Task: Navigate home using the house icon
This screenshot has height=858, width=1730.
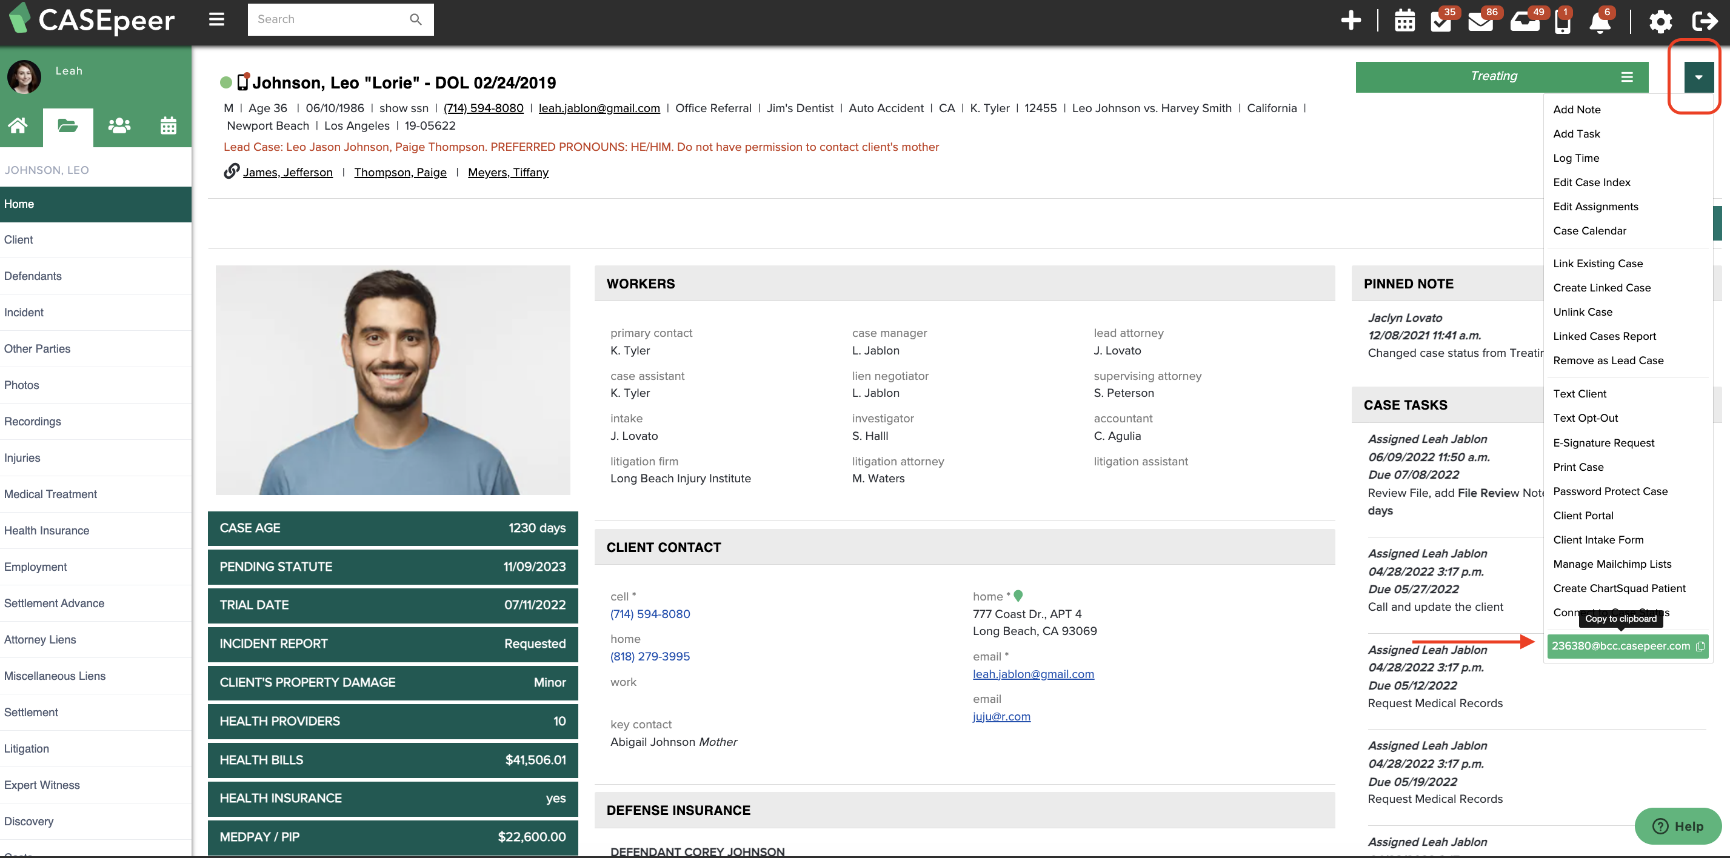Action: pos(17,126)
